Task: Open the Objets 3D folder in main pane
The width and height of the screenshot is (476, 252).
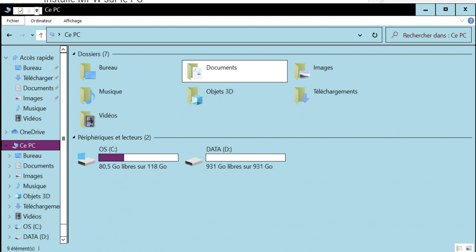Action: pyautogui.click(x=195, y=95)
